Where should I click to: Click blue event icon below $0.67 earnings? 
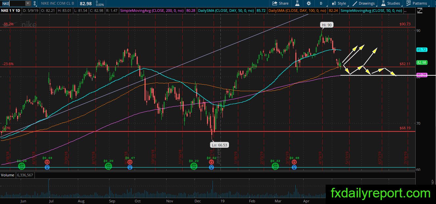[130, 167]
